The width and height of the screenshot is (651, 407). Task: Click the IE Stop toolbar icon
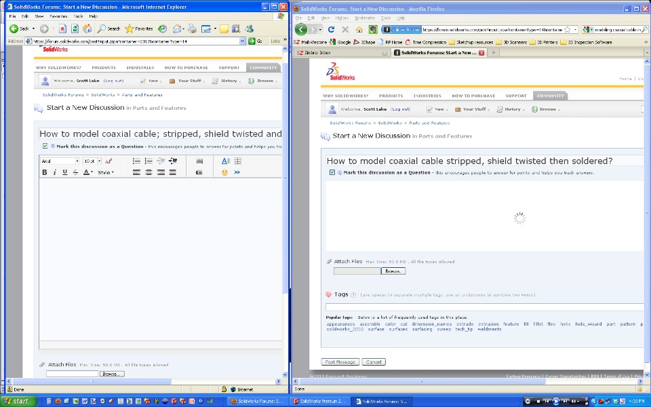click(x=62, y=28)
